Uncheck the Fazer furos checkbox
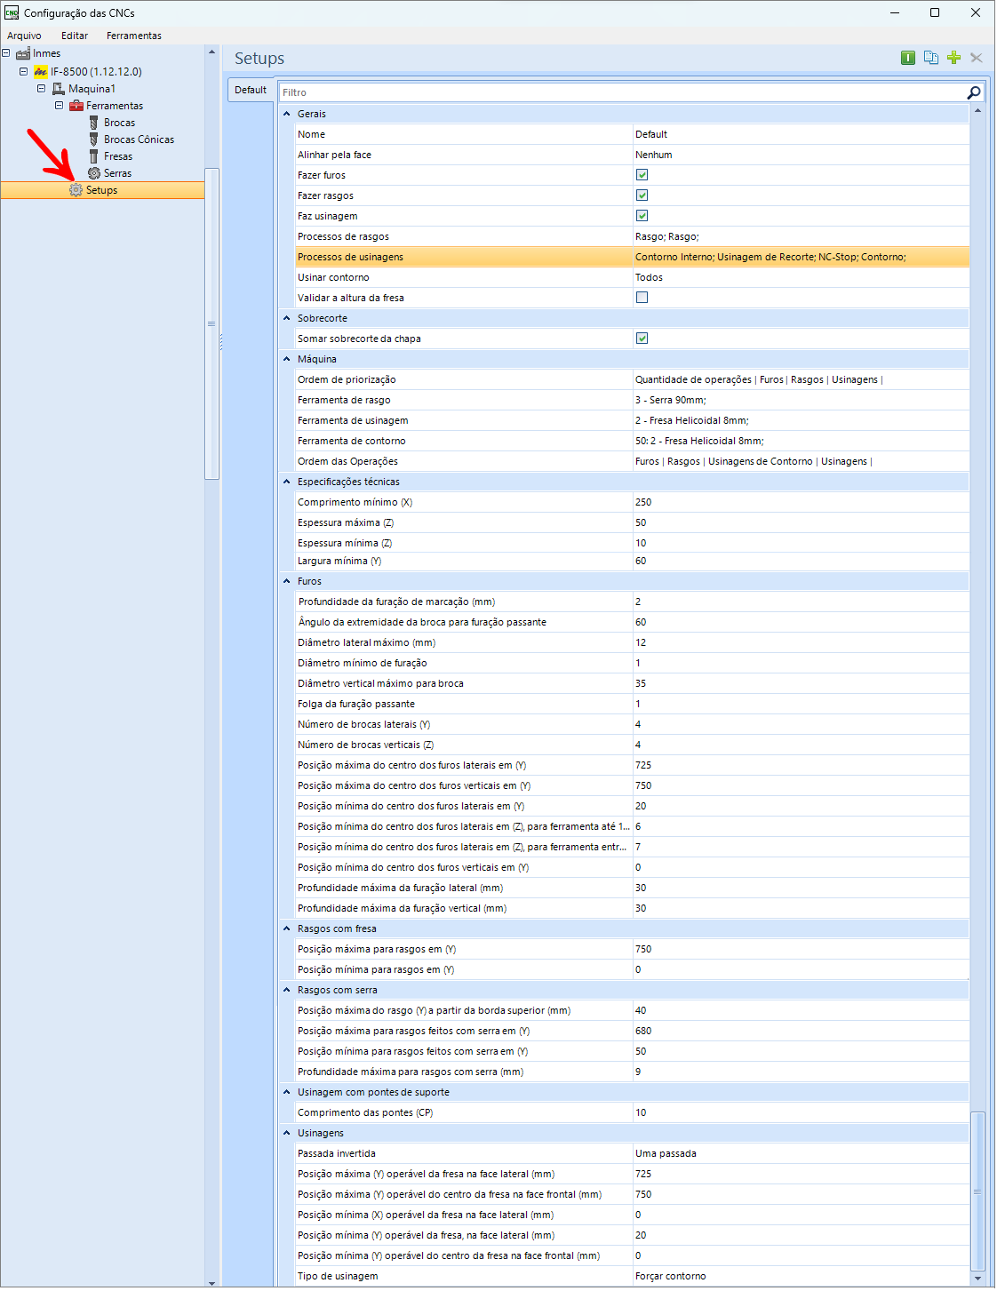The height and width of the screenshot is (1291, 997). [642, 175]
